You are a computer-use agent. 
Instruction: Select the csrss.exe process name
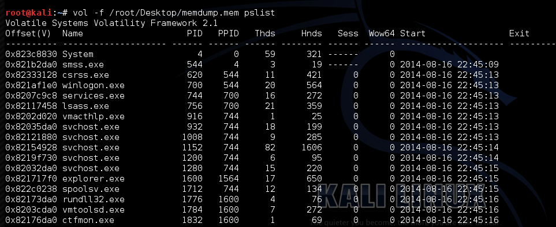tap(85, 75)
